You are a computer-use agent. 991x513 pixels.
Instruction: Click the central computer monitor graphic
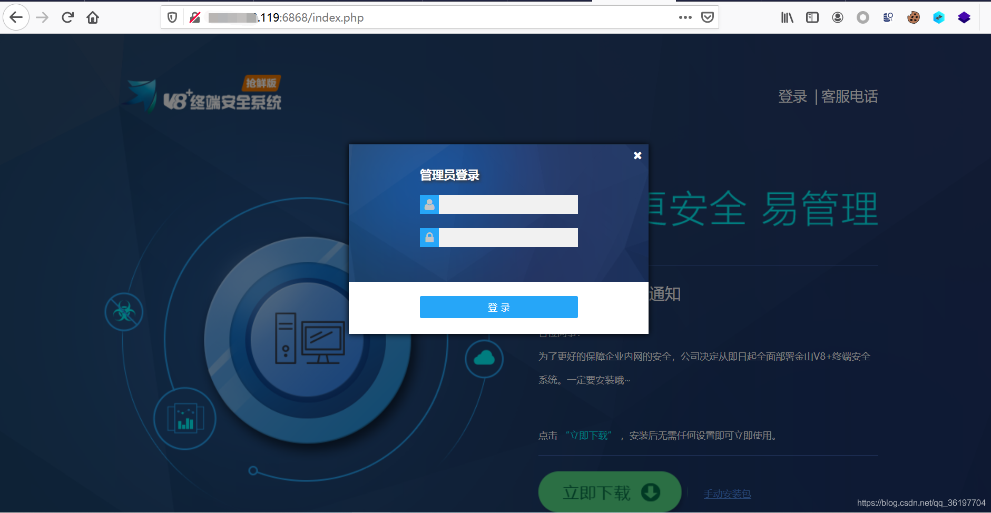pyautogui.click(x=310, y=339)
